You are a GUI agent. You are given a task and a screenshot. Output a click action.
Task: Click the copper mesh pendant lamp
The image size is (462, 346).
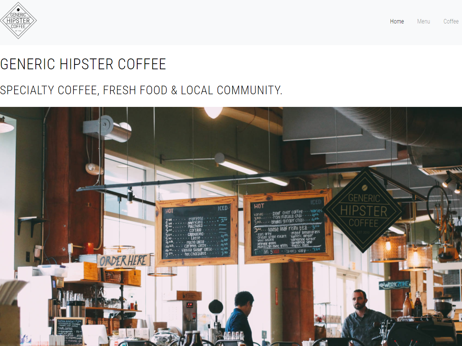(x=388, y=248)
